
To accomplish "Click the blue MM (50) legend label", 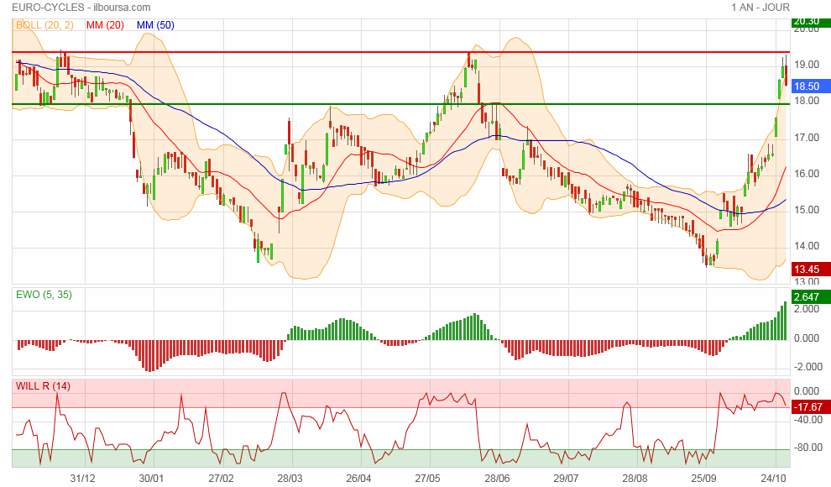I will click(x=155, y=25).
